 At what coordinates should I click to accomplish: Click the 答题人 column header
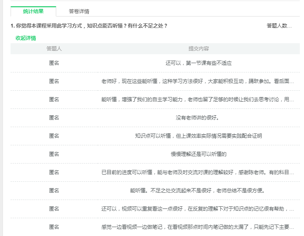click(54, 49)
